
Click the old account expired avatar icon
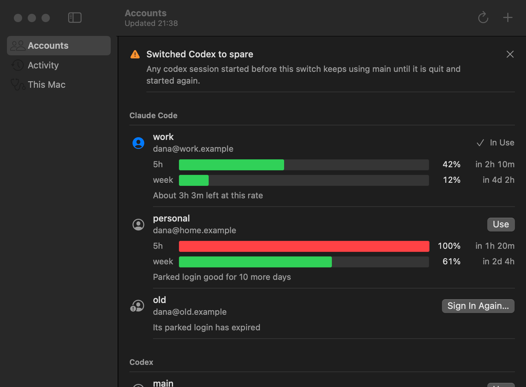137,306
